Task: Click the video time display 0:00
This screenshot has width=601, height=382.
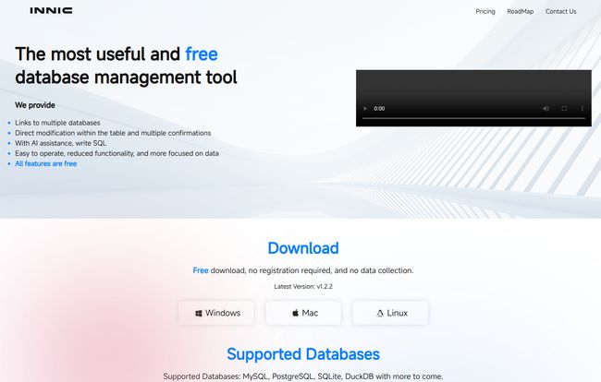Action: pos(379,109)
